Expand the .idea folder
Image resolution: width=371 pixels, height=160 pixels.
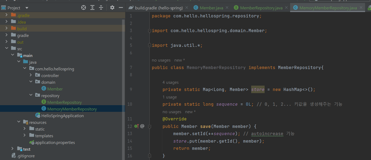6,22
